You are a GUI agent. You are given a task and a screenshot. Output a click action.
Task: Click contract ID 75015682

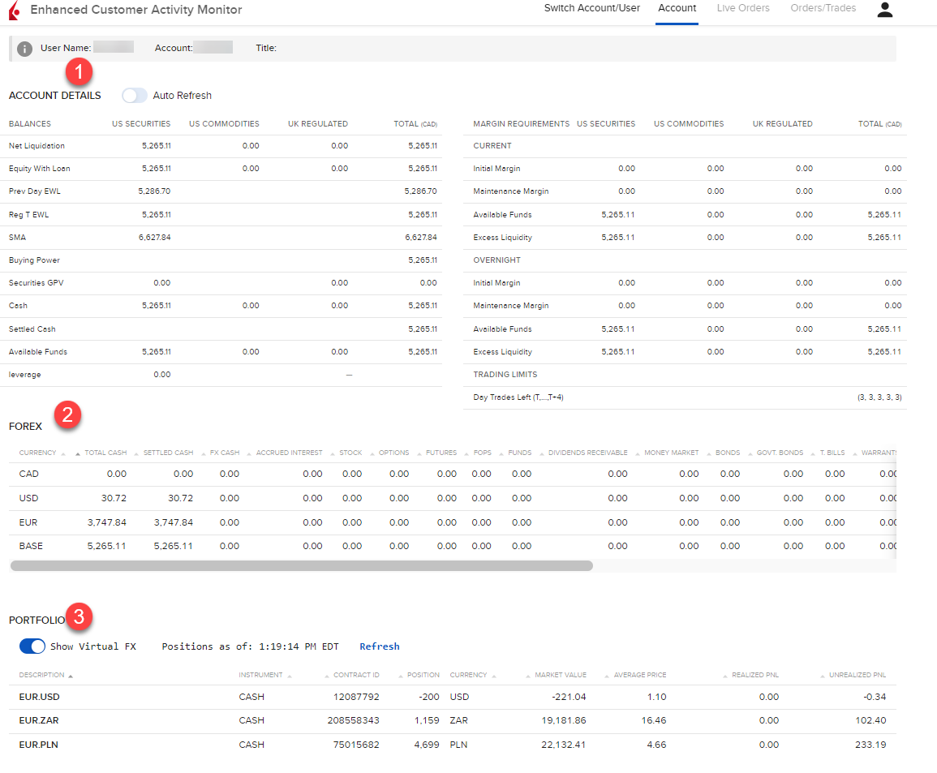point(356,745)
